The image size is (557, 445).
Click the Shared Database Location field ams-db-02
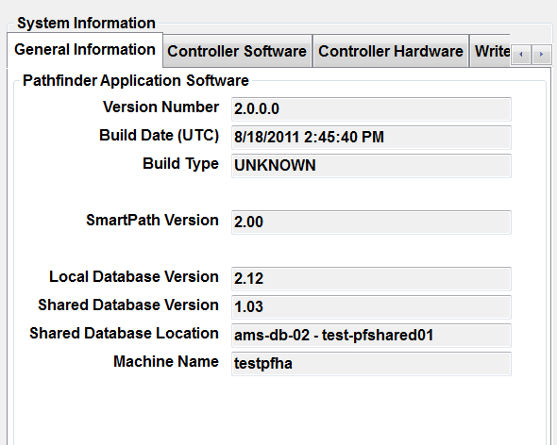coord(371,336)
